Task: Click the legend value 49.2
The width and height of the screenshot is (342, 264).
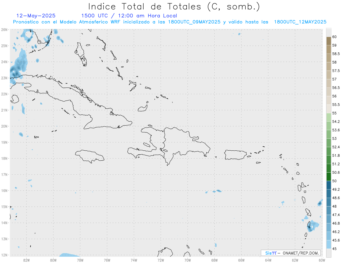Action: (336, 189)
